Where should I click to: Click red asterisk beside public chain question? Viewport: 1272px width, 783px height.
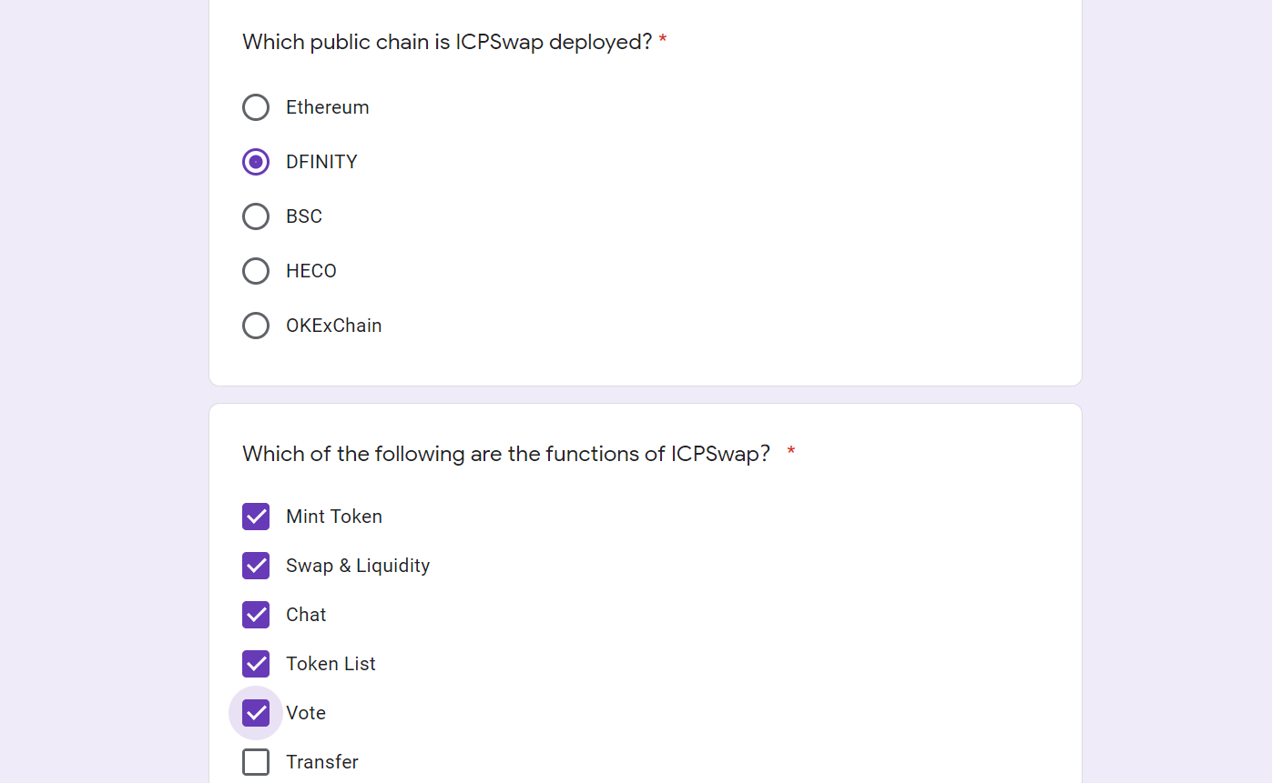[663, 40]
